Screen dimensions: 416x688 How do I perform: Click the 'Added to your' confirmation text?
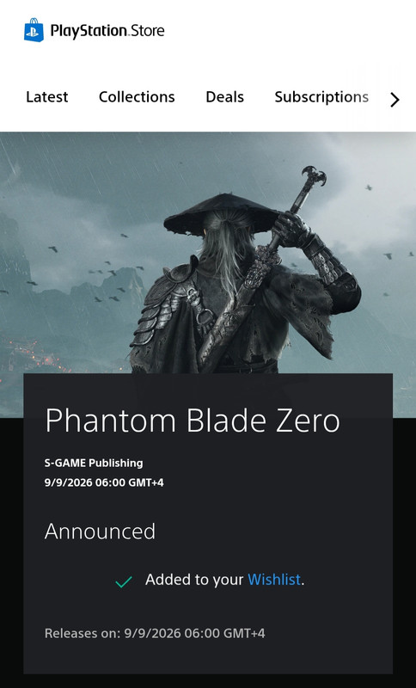click(x=194, y=580)
